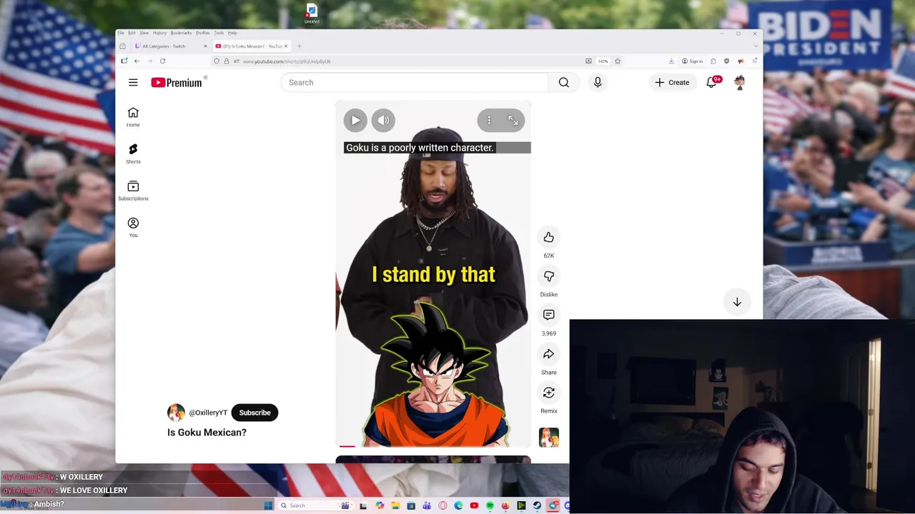Screen dimensions: 915x514
Task: Click the 'Is Goku Mexican?' title
Action: tap(207, 433)
